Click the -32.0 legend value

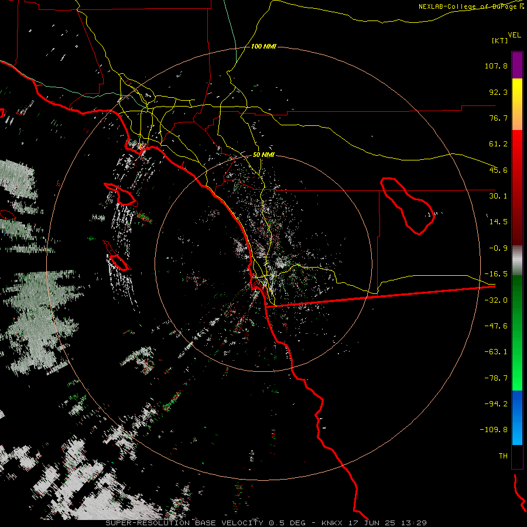(x=496, y=300)
